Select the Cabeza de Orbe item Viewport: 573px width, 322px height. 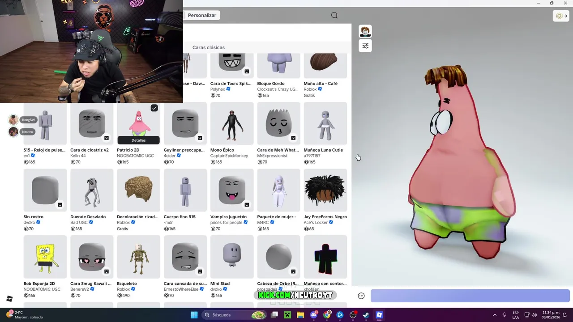tap(278, 257)
